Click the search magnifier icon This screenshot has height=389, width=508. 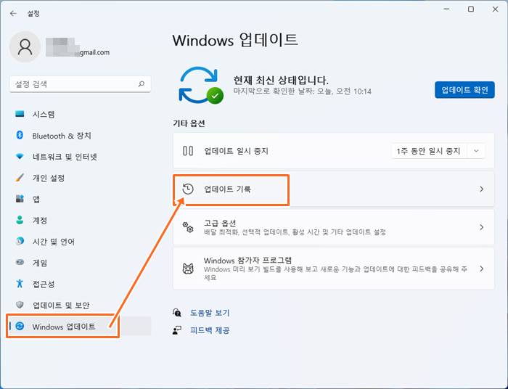[x=142, y=84]
